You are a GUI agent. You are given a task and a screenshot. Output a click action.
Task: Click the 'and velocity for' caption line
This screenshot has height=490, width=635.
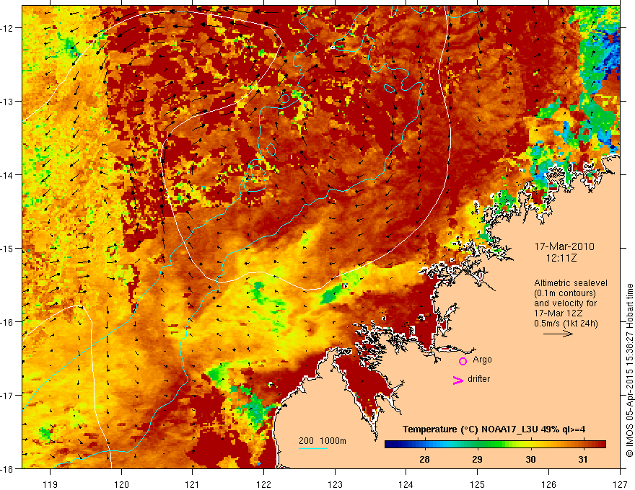click(x=565, y=303)
